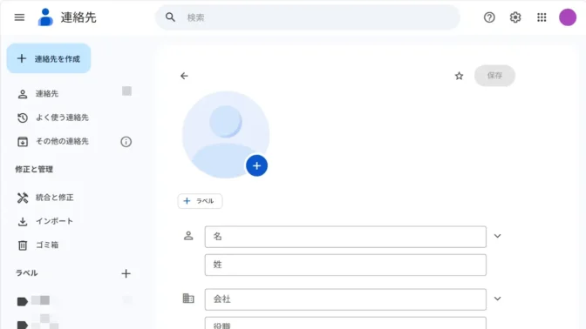Viewport: 586px width, 329px height.
Task: Click the Contacts app logo
Action: pos(45,17)
